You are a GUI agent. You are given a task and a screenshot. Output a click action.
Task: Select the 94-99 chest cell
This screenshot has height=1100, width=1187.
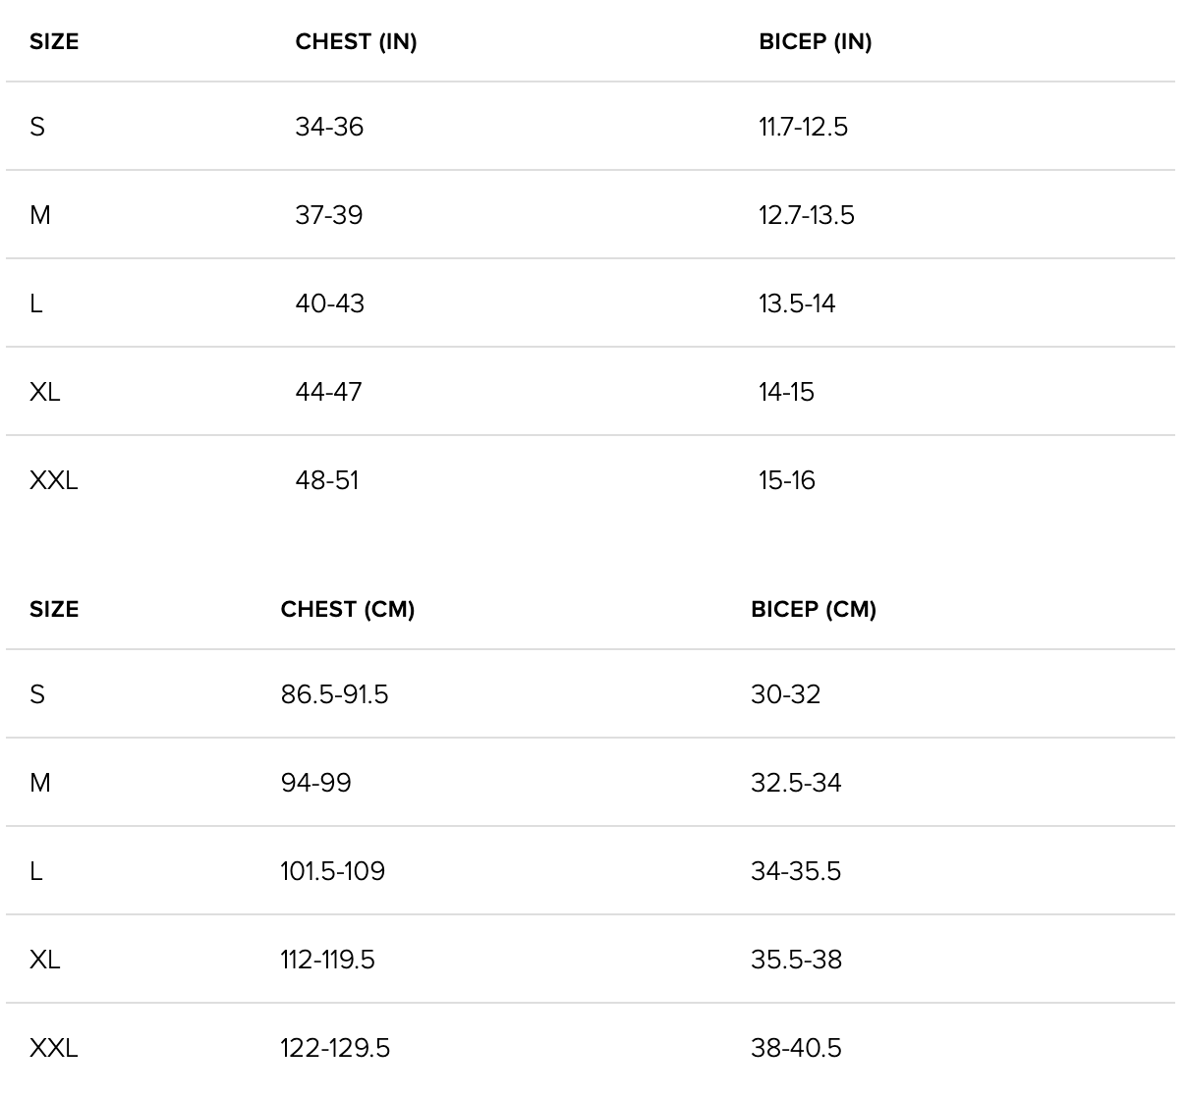315,783
